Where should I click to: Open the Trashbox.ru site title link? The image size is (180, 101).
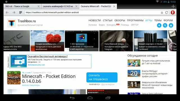click(x=27, y=21)
